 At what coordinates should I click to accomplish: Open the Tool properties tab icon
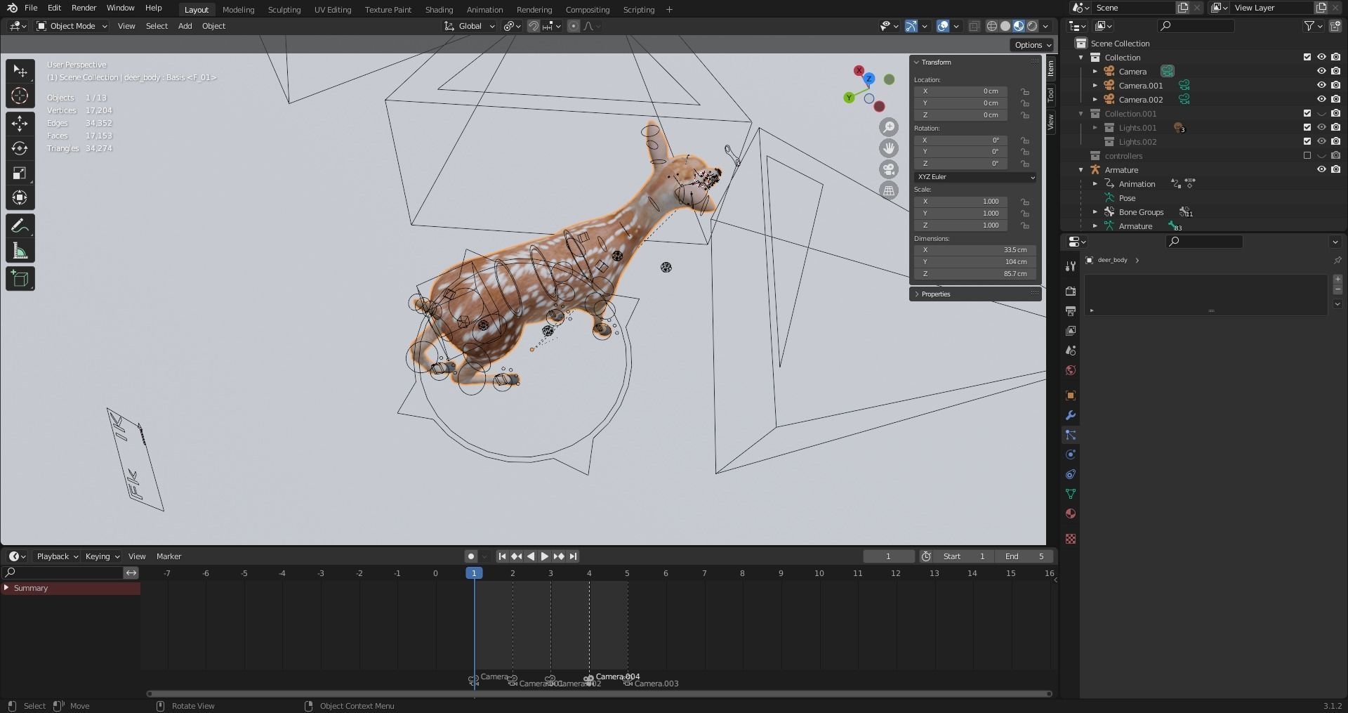point(1071,266)
